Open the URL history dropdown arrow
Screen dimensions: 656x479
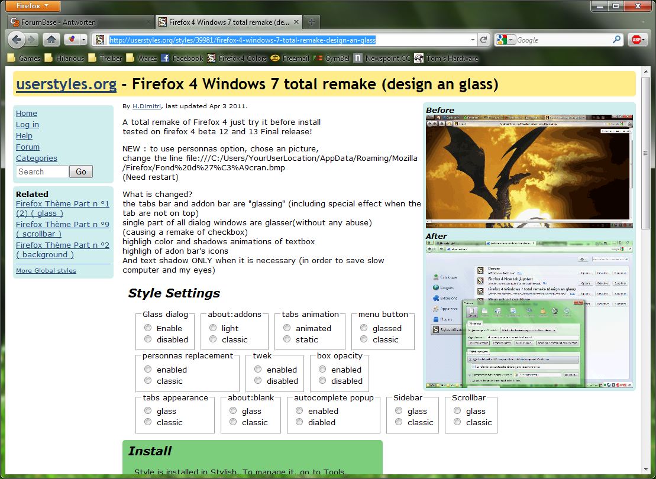473,40
